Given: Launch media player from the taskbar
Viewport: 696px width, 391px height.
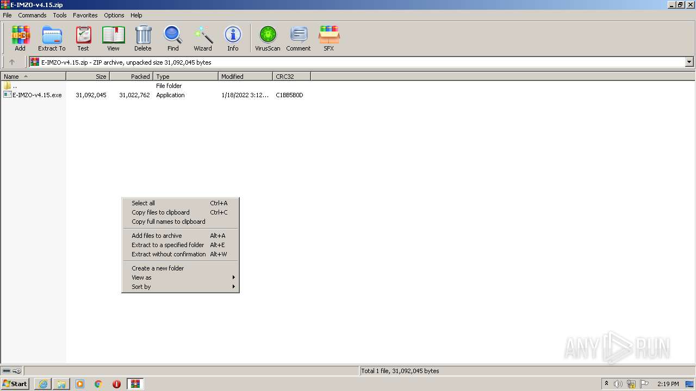Looking at the screenshot, I should click(x=80, y=384).
